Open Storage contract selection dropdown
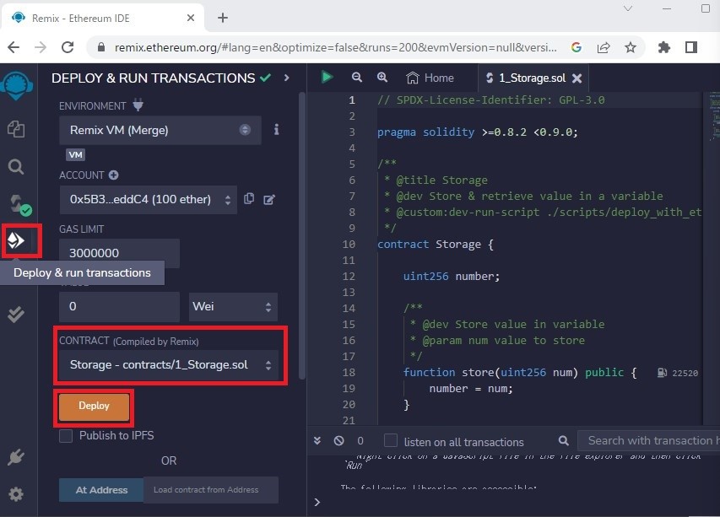Image resolution: width=720 pixels, height=517 pixels. 169,365
